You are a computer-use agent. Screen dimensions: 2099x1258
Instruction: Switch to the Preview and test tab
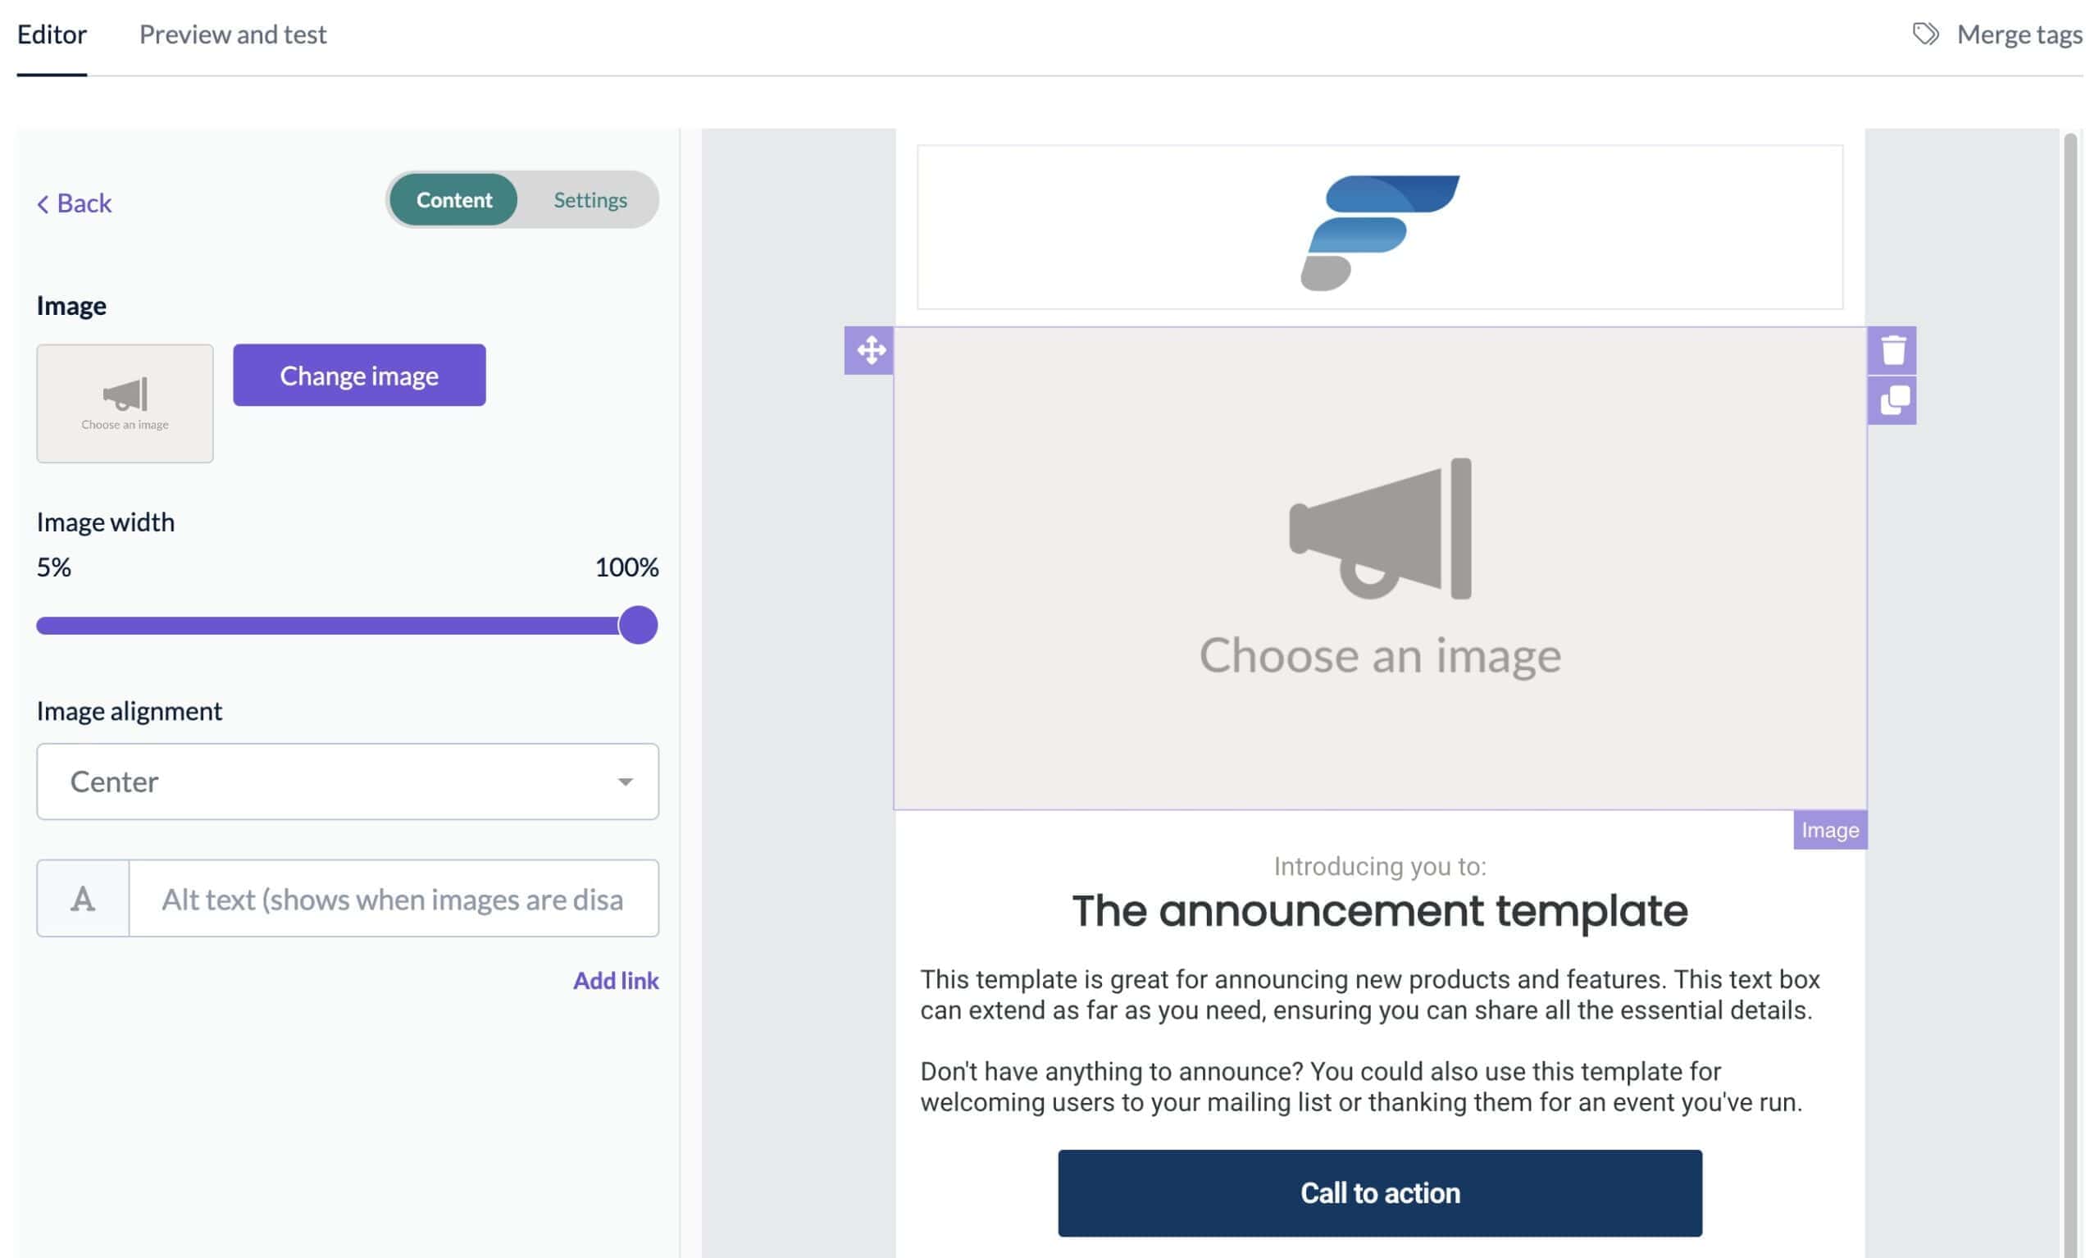tap(232, 33)
